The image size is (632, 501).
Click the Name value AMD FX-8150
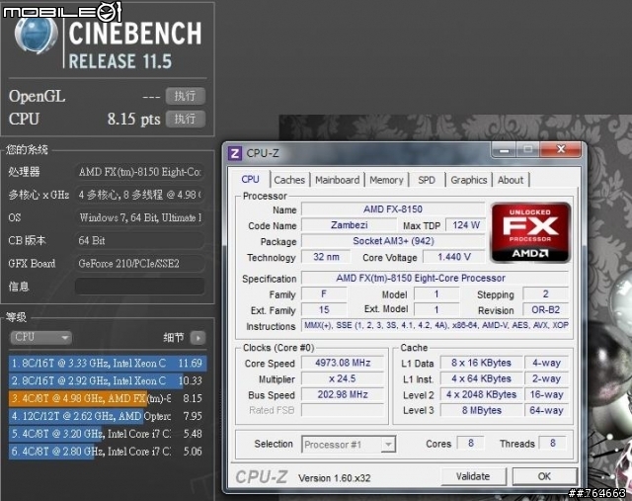pyautogui.click(x=393, y=209)
